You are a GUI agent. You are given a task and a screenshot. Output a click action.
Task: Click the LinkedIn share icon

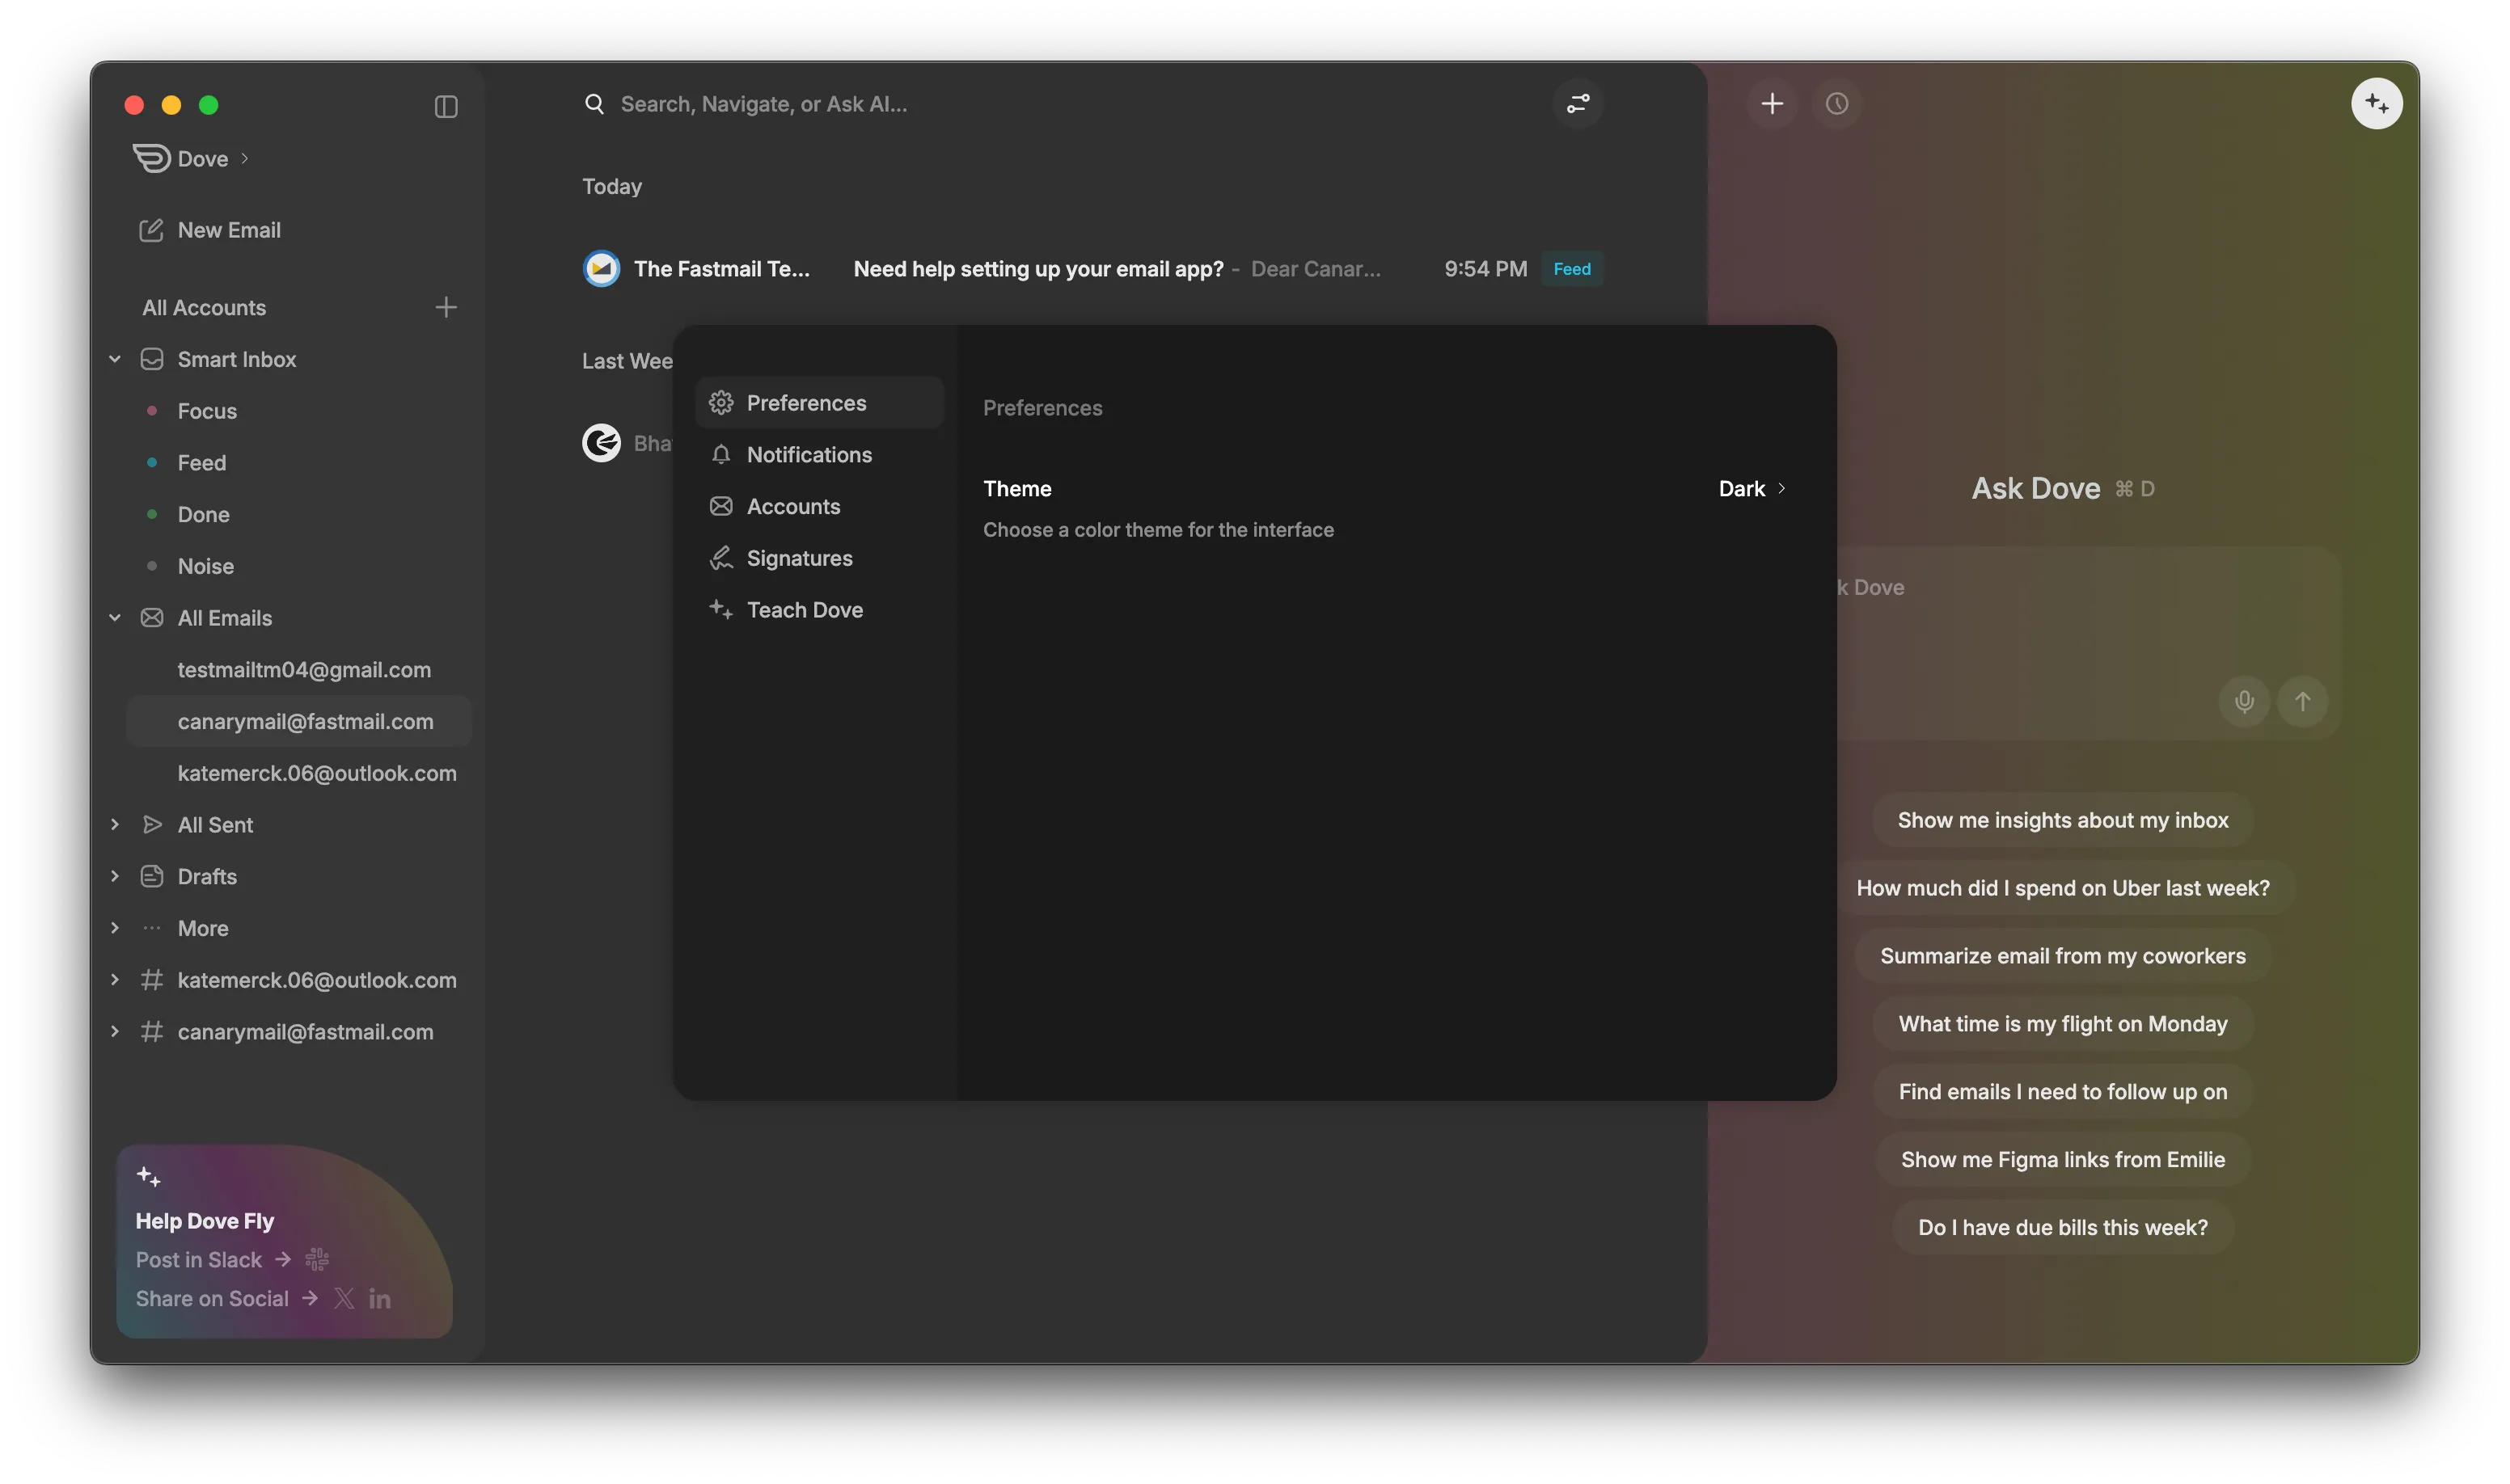tap(379, 1299)
